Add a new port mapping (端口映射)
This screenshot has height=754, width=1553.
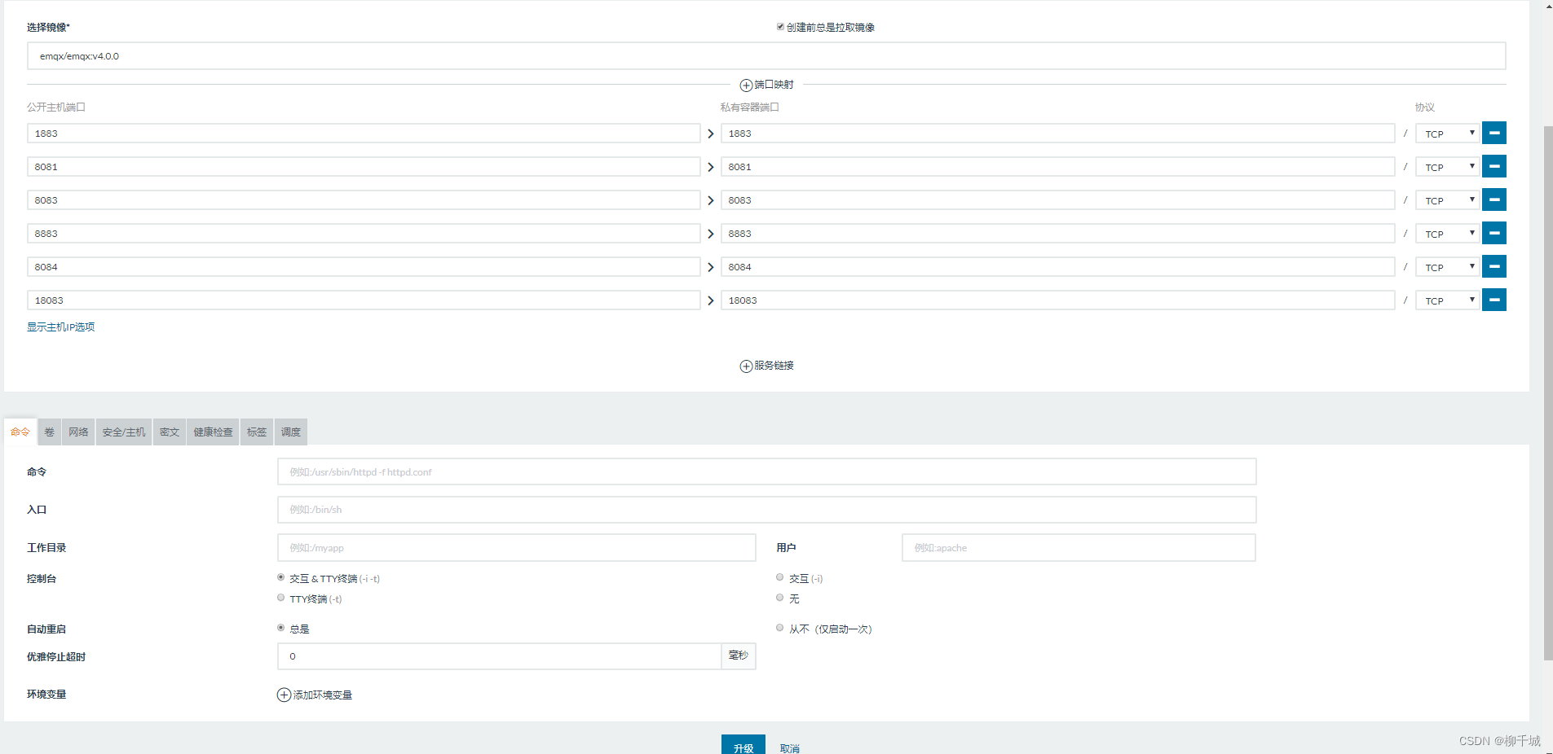coord(766,85)
